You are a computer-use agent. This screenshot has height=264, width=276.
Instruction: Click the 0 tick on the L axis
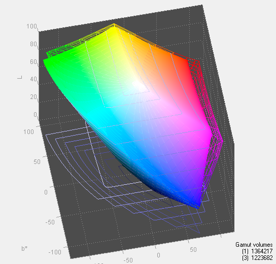[x=36, y=114]
